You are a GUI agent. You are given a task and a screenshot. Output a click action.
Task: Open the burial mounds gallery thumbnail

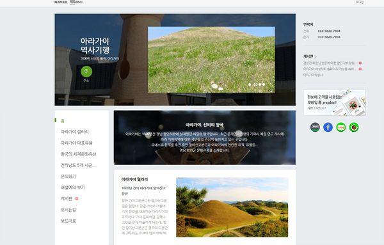[232, 207]
